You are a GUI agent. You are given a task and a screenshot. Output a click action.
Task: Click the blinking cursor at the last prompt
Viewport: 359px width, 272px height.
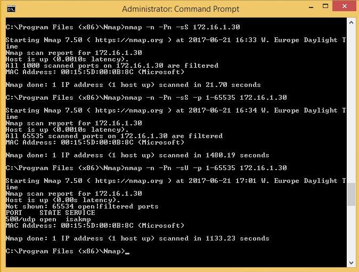coord(127,253)
